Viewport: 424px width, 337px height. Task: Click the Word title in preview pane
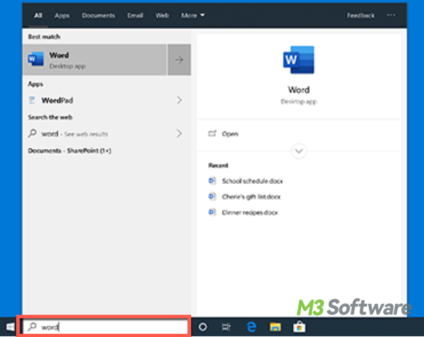299,90
